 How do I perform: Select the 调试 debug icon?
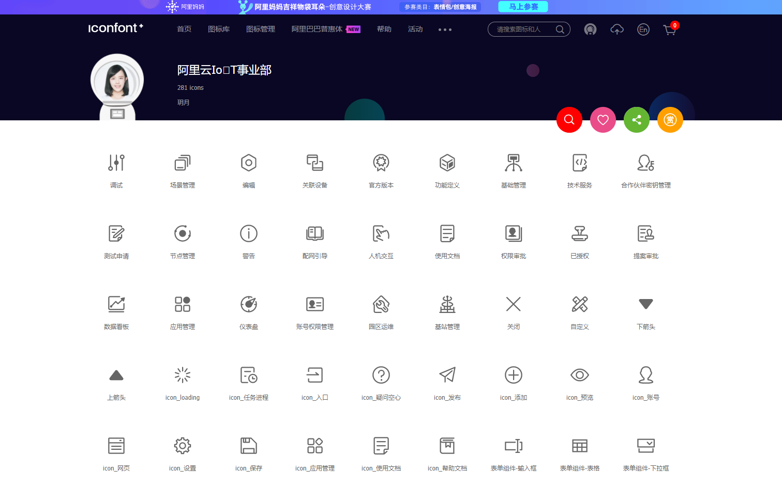coord(116,163)
